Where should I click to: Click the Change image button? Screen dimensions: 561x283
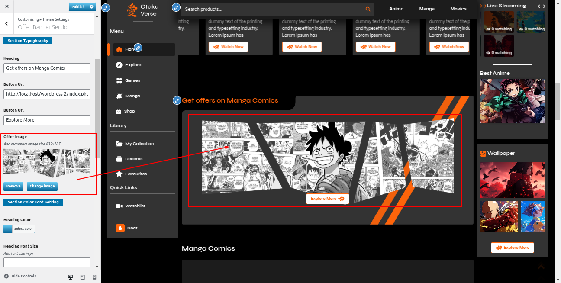pyautogui.click(x=42, y=186)
